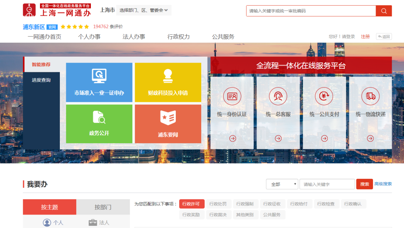404x228 pixels.
Task: Select the 公共服务 filter tag
Action: [272, 215]
